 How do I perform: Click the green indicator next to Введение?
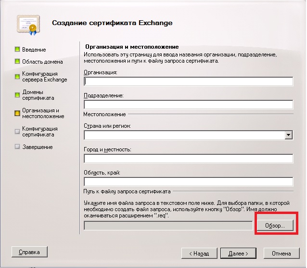(17, 49)
